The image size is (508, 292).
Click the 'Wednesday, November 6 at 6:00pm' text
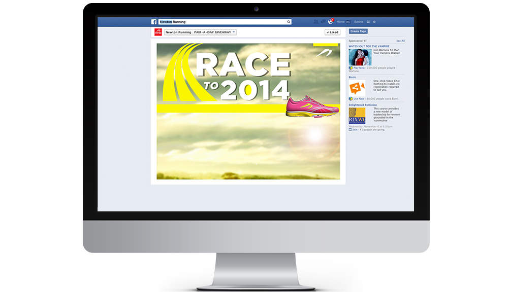click(x=371, y=126)
